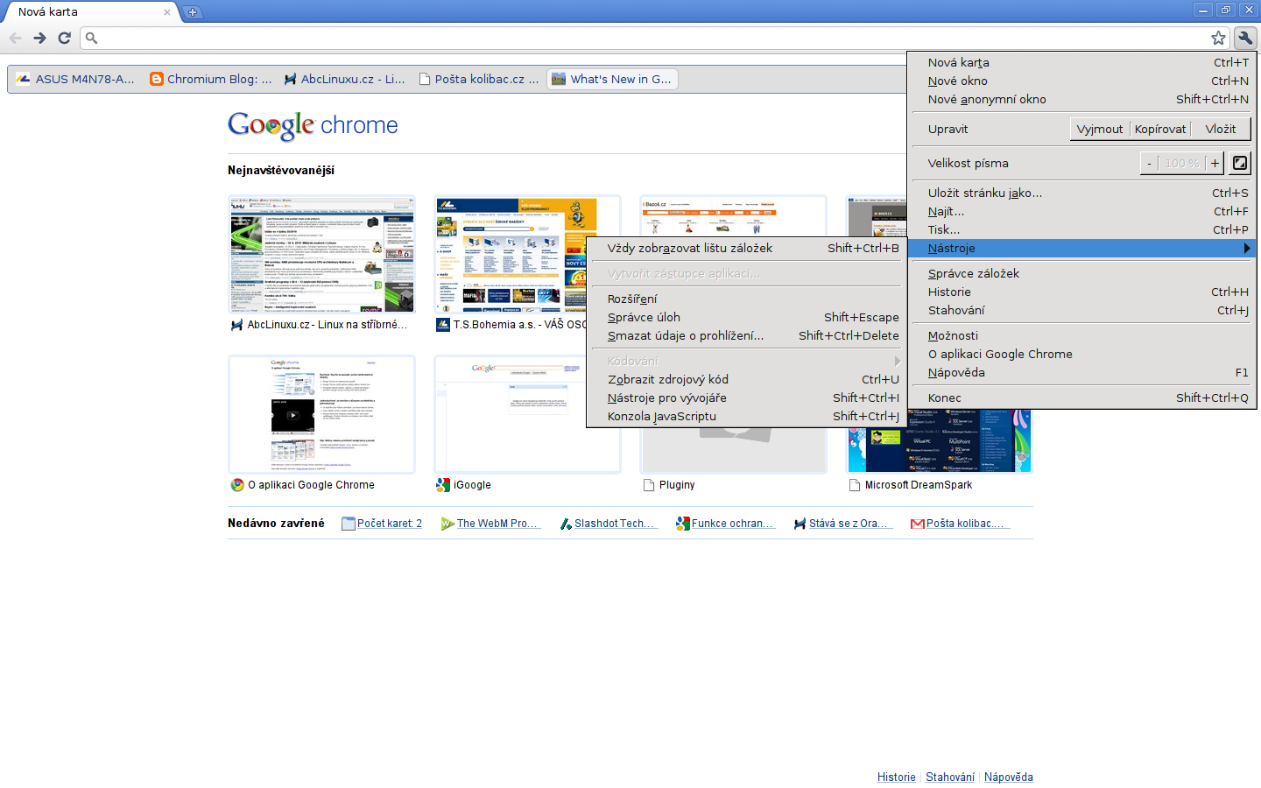
Task: Click Nápověda link in page footer
Action: [1009, 777]
